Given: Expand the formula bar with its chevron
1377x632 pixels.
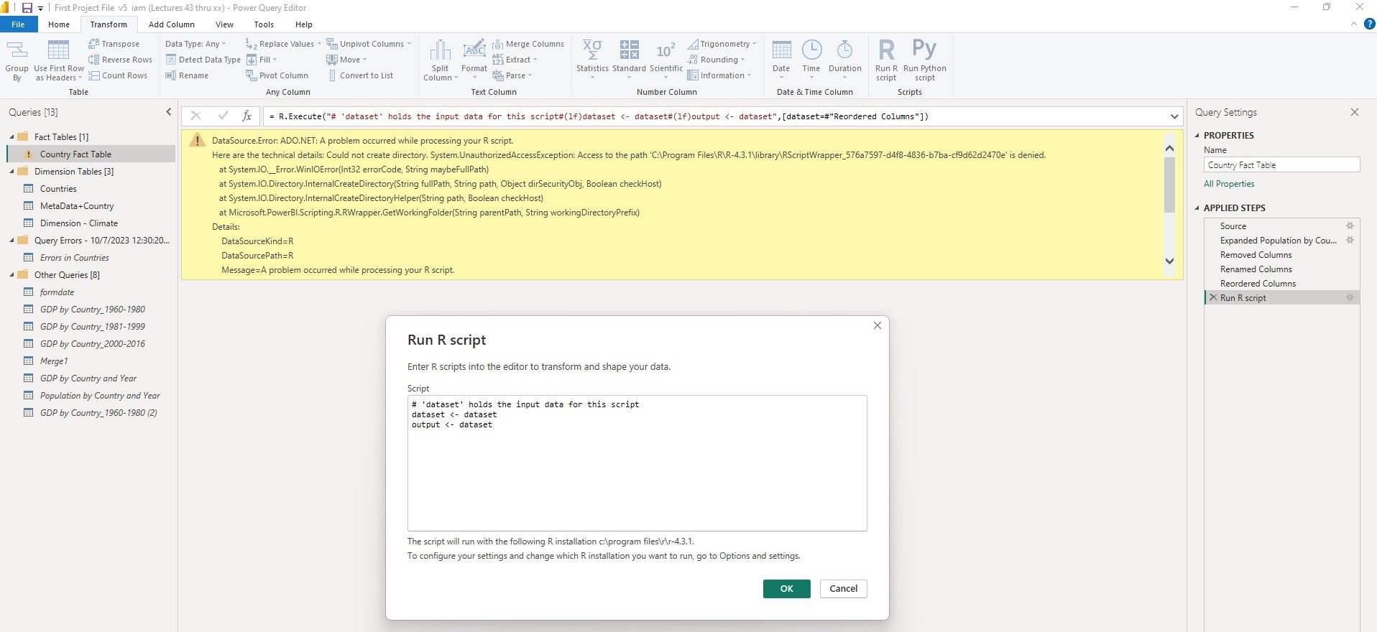Looking at the screenshot, I should point(1174,116).
